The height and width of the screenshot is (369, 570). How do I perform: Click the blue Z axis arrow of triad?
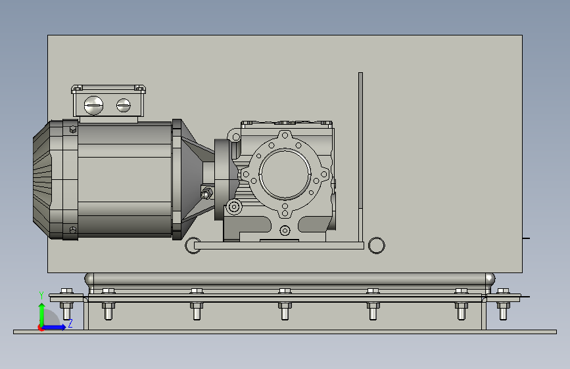click(55, 327)
